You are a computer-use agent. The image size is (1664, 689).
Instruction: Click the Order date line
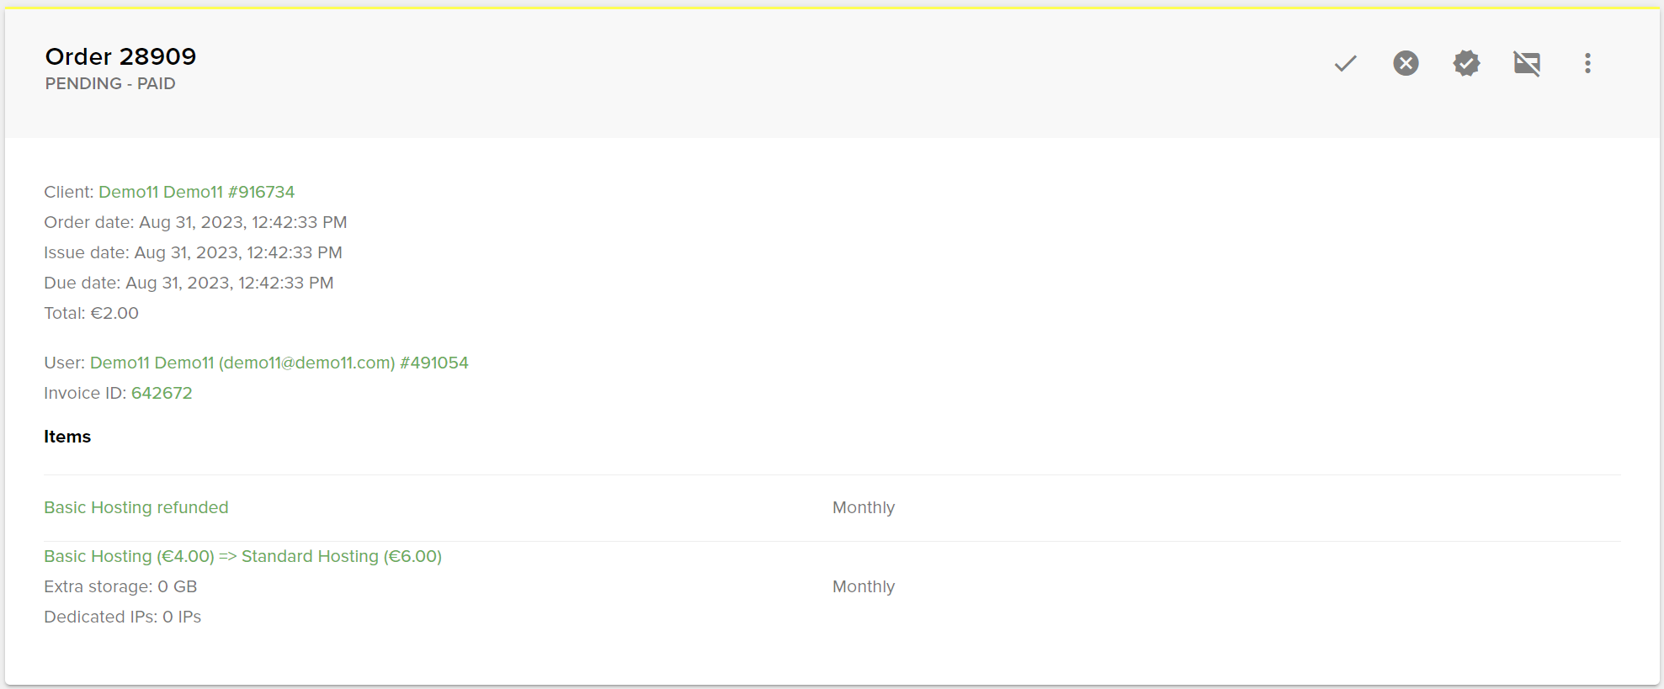pyautogui.click(x=195, y=222)
